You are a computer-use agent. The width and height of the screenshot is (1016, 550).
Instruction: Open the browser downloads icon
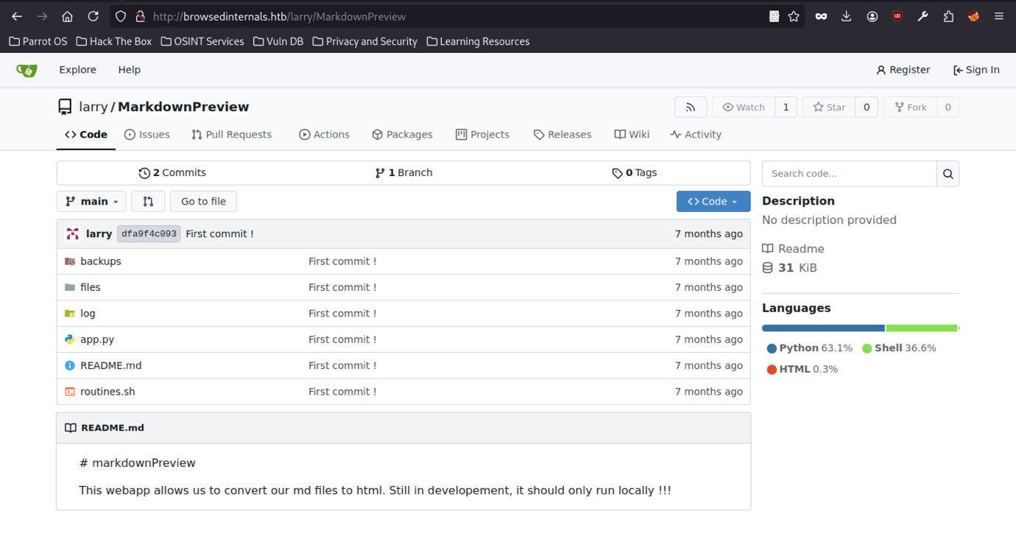pyautogui.click(x=847, y=16)
